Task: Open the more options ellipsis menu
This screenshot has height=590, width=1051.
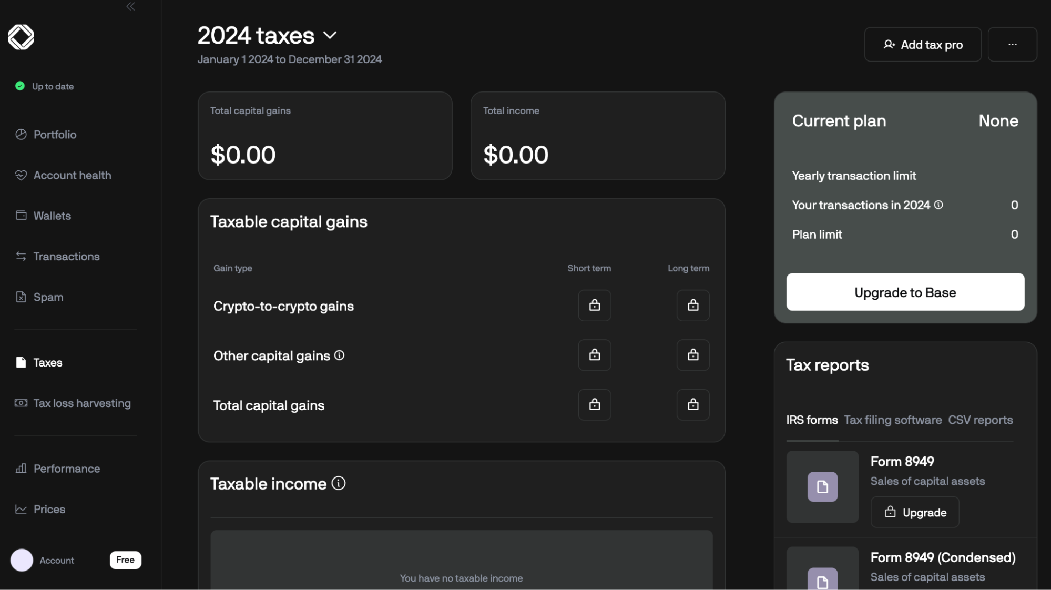Action: click(1012, 44)
